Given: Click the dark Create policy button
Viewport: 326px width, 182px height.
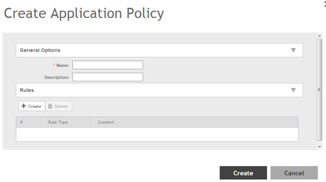Looking at the screenshot, I should (x=243, y=173).
